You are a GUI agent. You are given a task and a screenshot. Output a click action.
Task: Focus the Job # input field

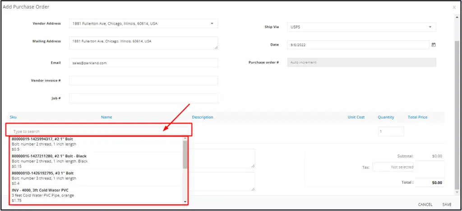[143, 98]
